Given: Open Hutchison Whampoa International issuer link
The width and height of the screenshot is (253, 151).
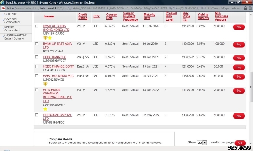Looking at the screenshot, I should click(x=57, y=95).
